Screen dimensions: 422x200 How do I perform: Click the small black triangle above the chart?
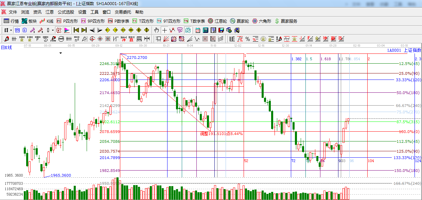click(61, 53)
